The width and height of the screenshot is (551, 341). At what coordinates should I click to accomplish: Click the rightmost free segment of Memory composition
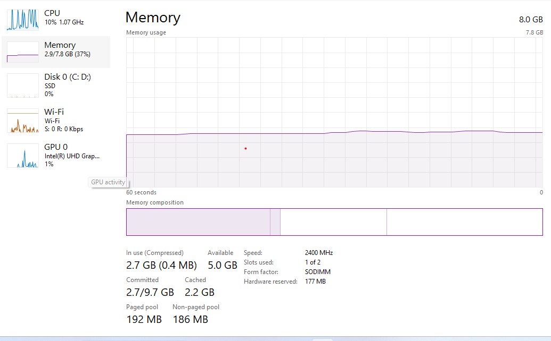[x=464, y=222]
